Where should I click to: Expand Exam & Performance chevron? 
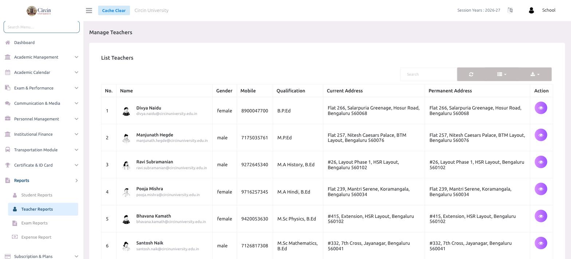[76, 88]
